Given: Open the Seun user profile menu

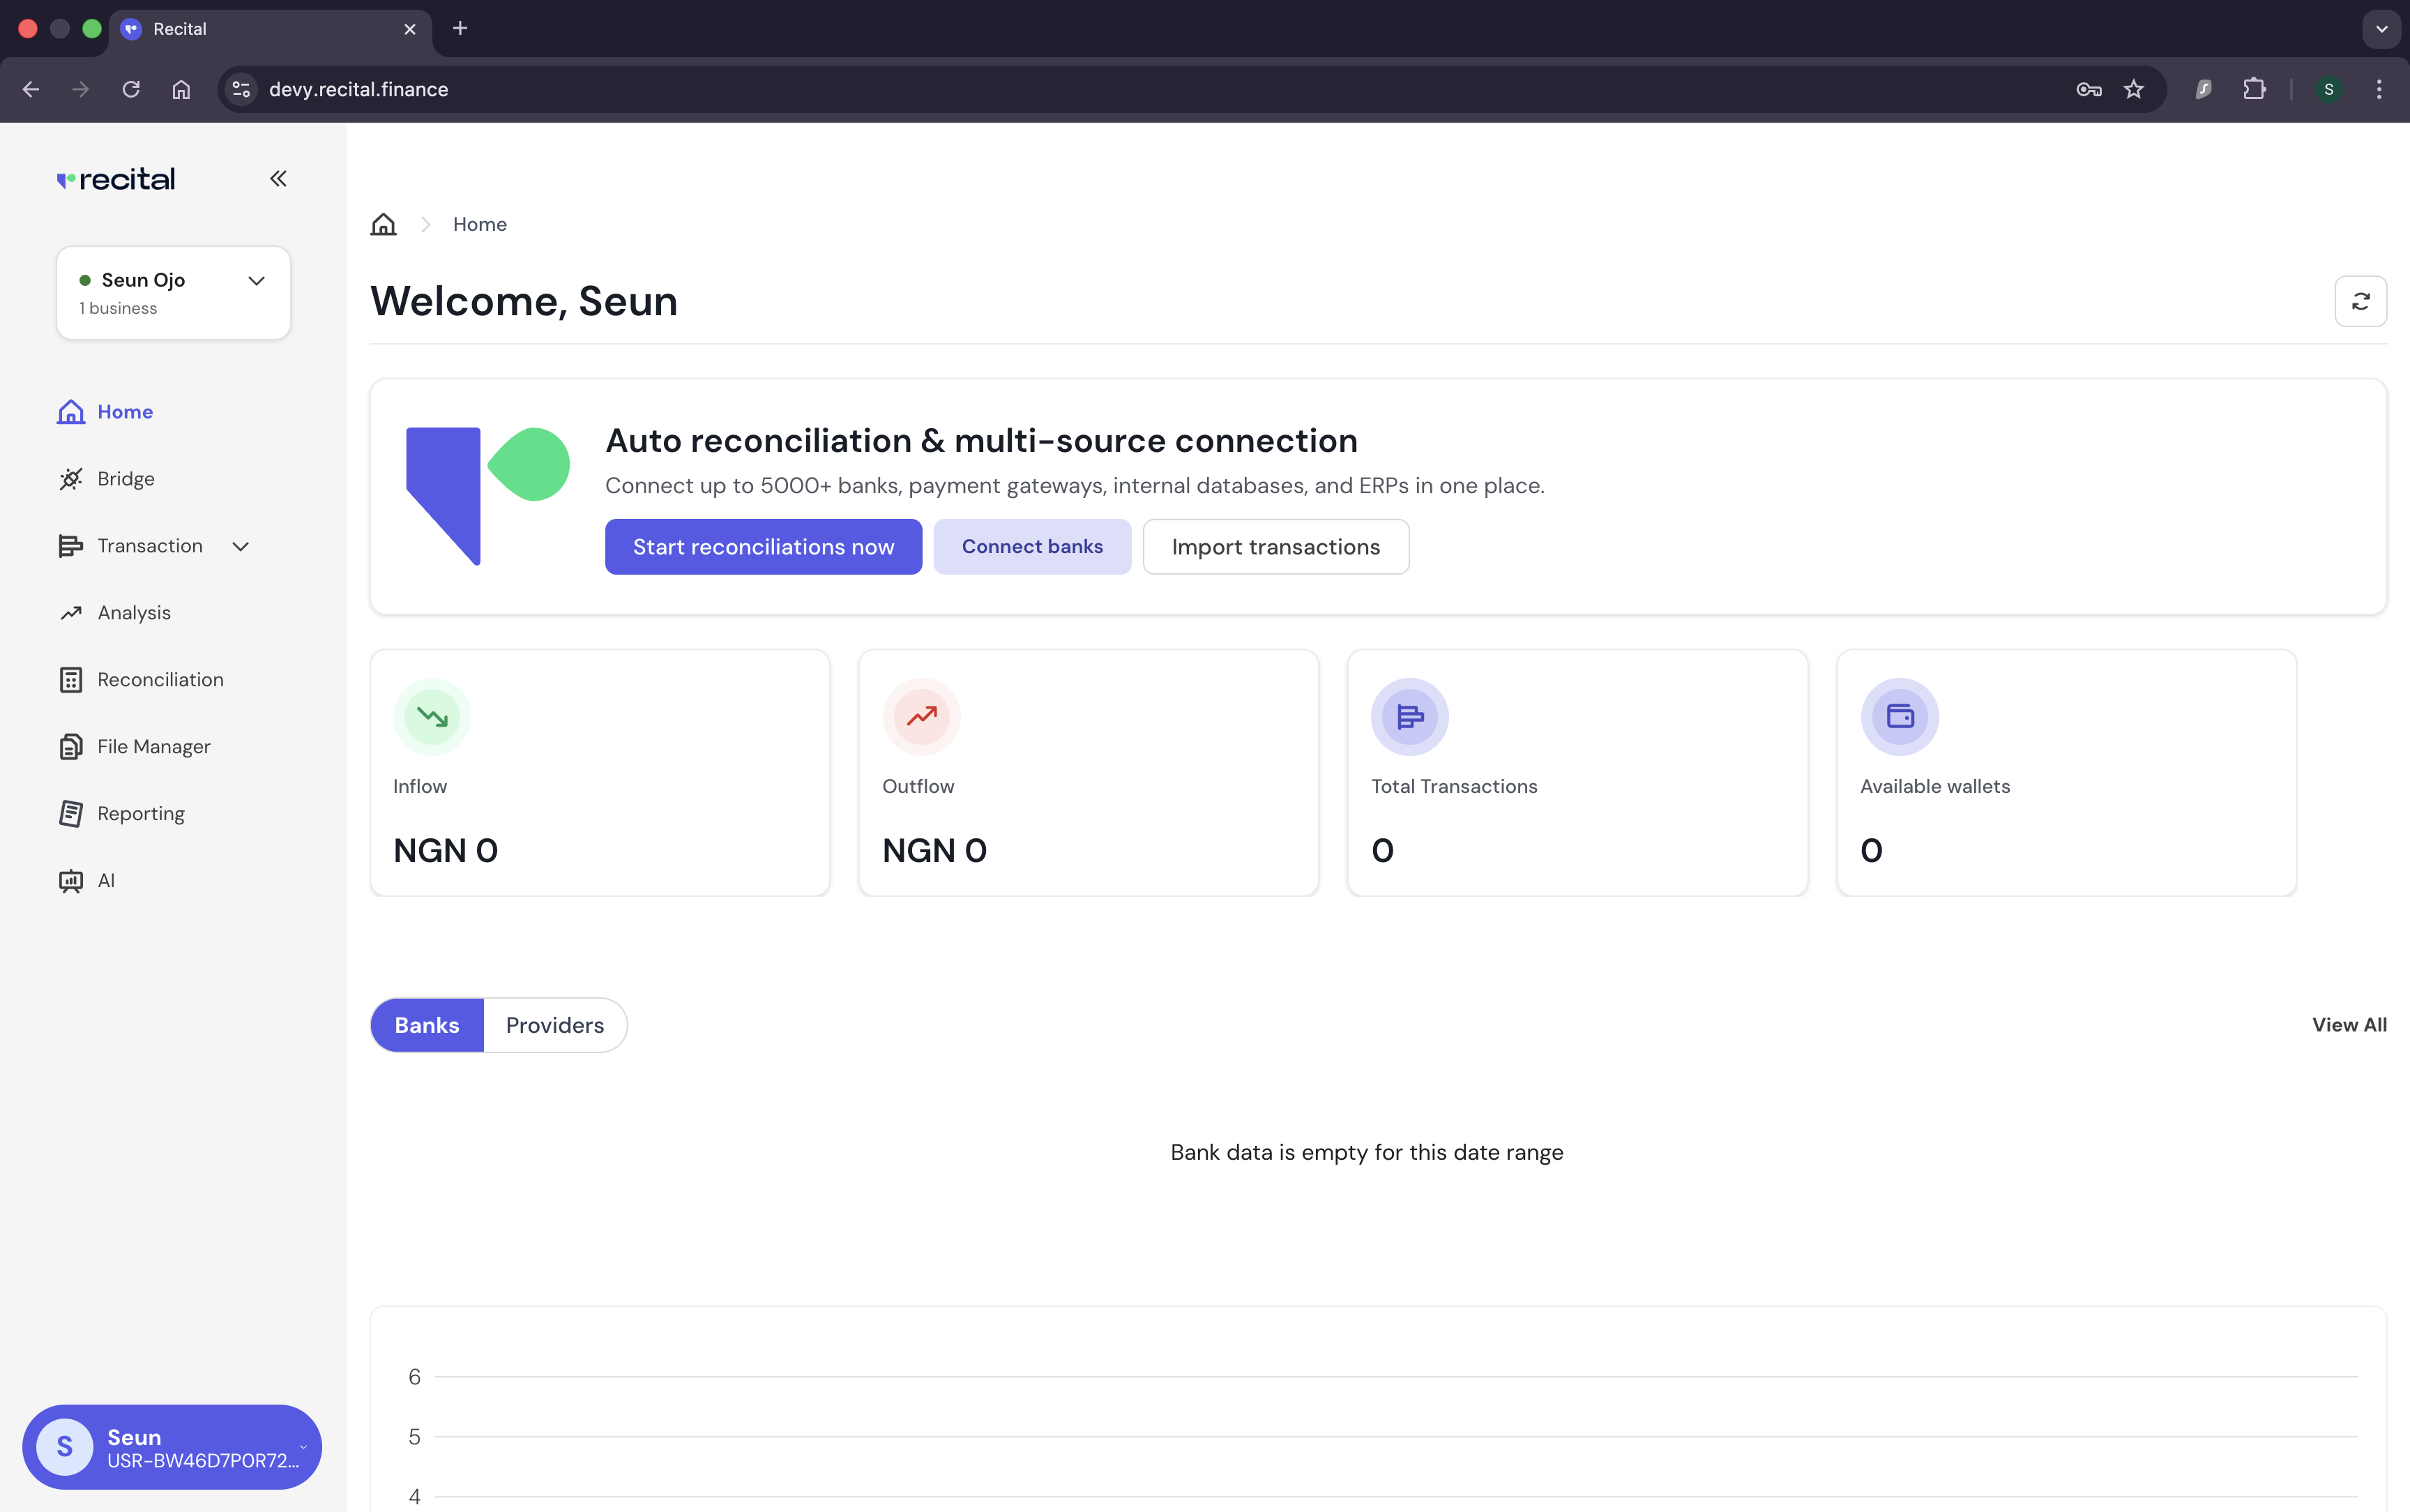Looking at the screenshot, I should [x=172, y=1447].
